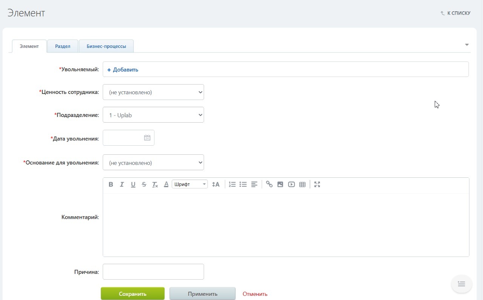Open the Ценность сотрудника dropdown
This screenshot has height=300, width=483.
[x=153, y=92]
